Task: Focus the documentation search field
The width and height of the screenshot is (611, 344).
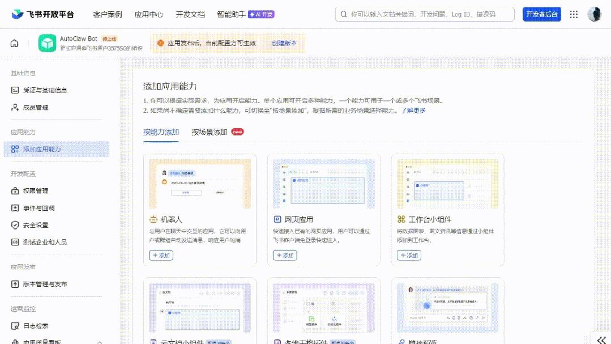Action: click(425, 14)
